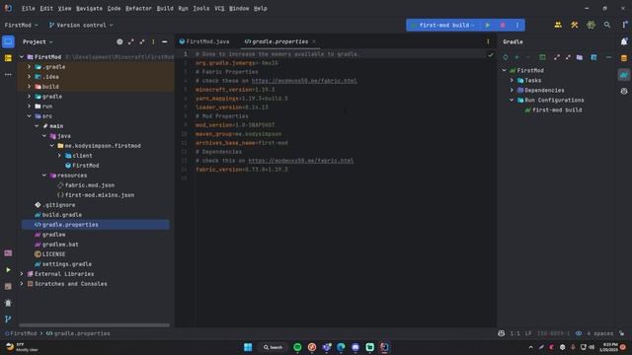This screenshot has height=355, width=632.
Task: Open the Version control dropdown
Action: [81, 25]
